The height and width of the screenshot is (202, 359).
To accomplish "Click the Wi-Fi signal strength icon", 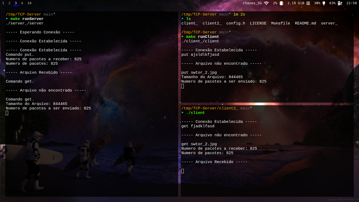I will pyautogui.click(x=266, y=3).
